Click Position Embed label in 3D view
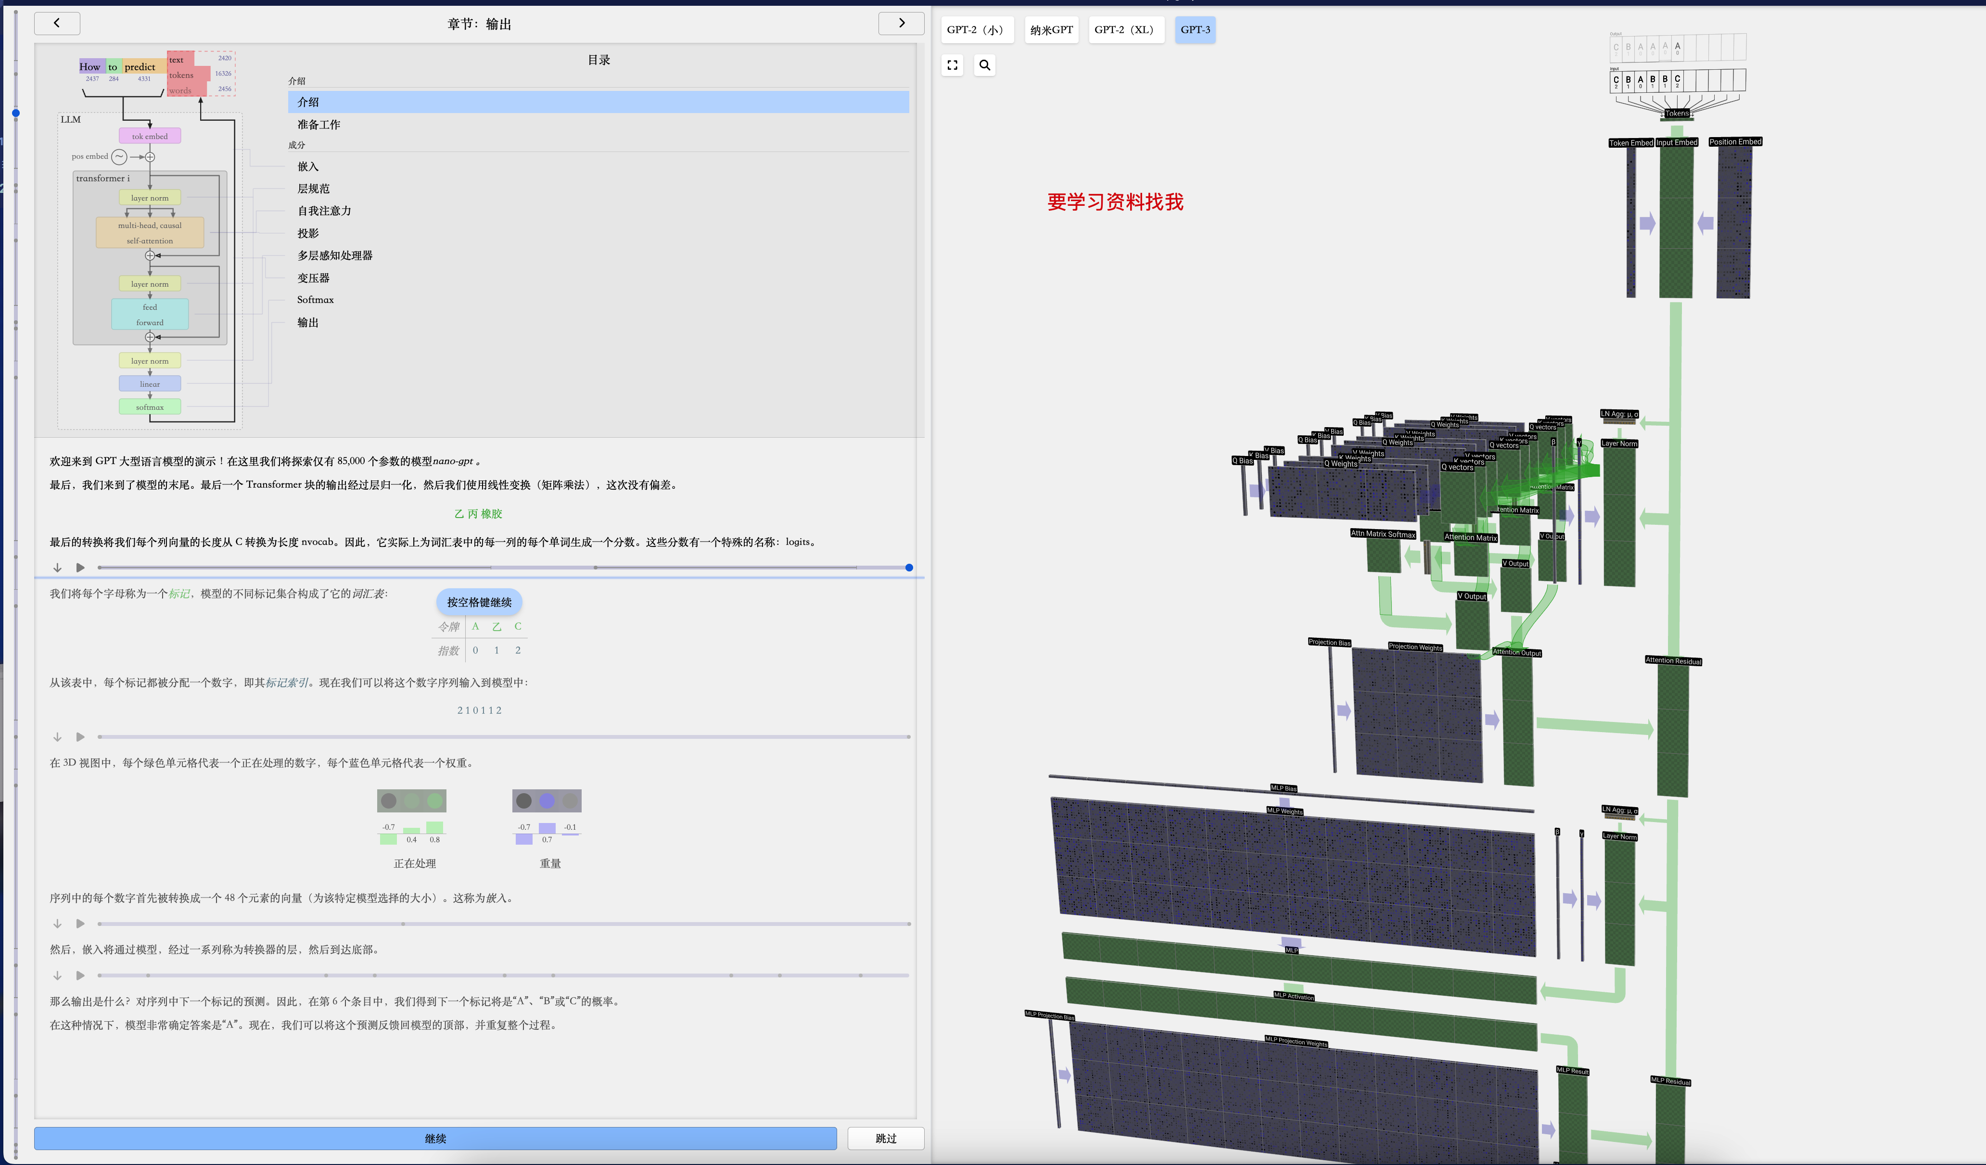Screen dimensions: 1986x1165 (1734, 142)
